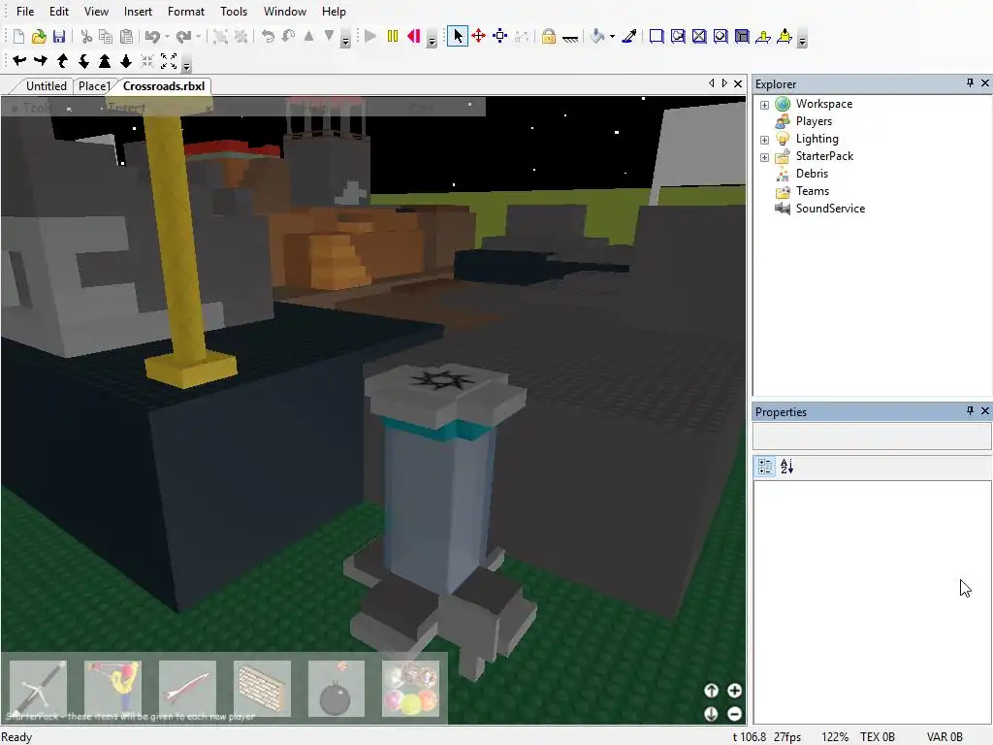Viewport: 993px width, 745px height.
Task: Select the Motor tool icon
Action: point(785,37)
